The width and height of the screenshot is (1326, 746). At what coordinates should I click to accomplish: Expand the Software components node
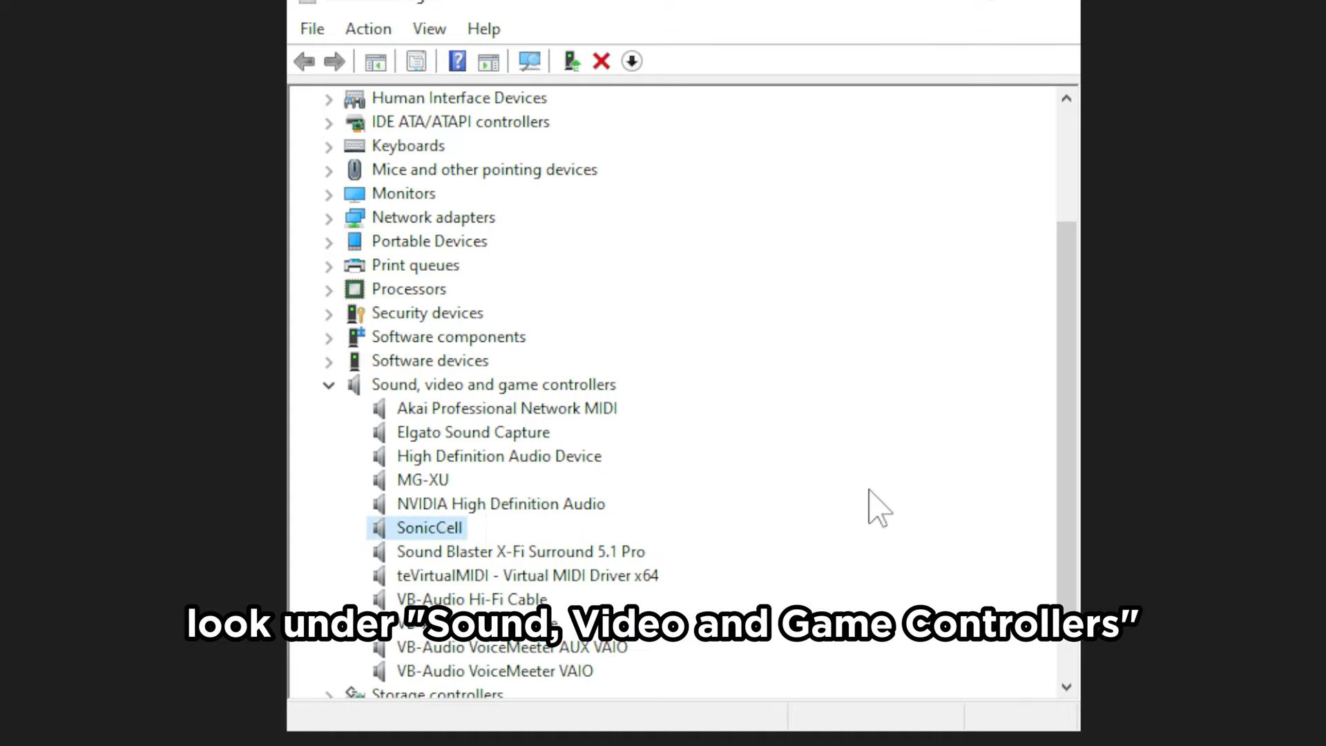point(329,338)
